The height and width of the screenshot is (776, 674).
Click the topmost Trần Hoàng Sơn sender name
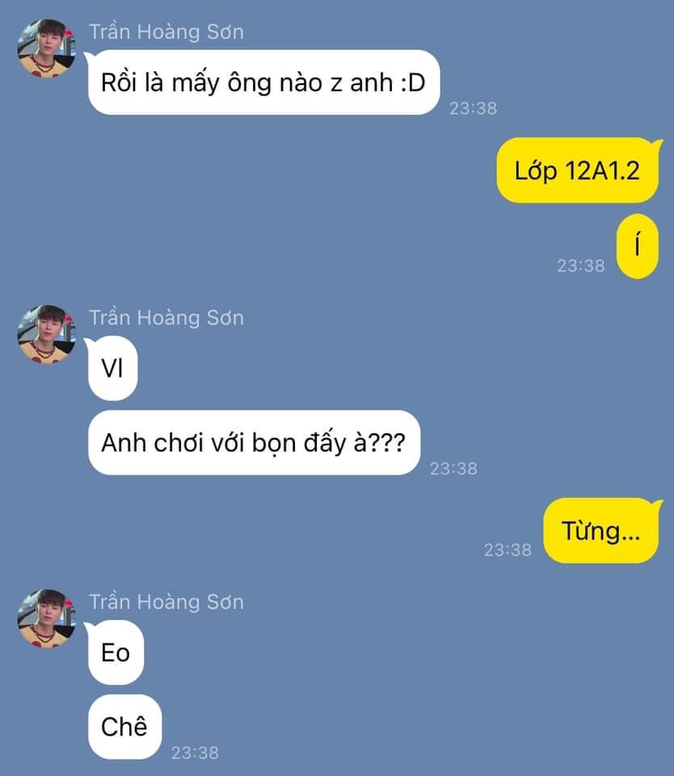click(x=166, y=32)
